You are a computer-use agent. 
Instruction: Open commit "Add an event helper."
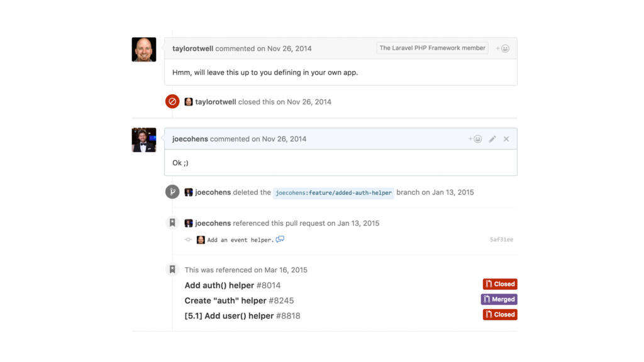point(240,239)
